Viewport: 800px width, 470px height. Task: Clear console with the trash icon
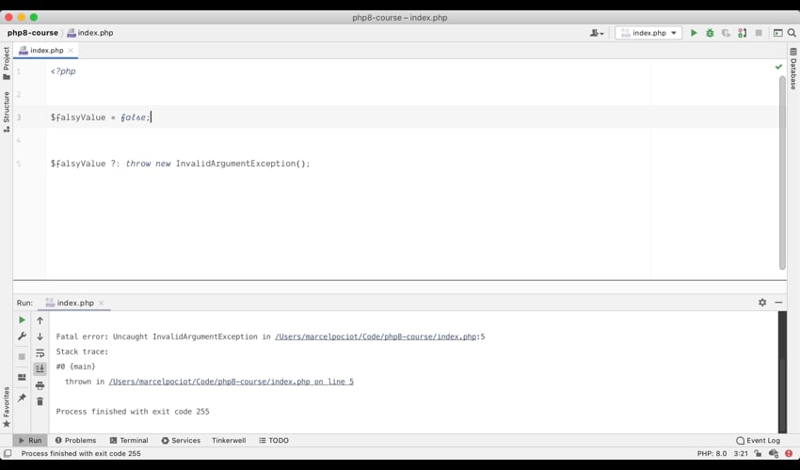click(40, 401)
